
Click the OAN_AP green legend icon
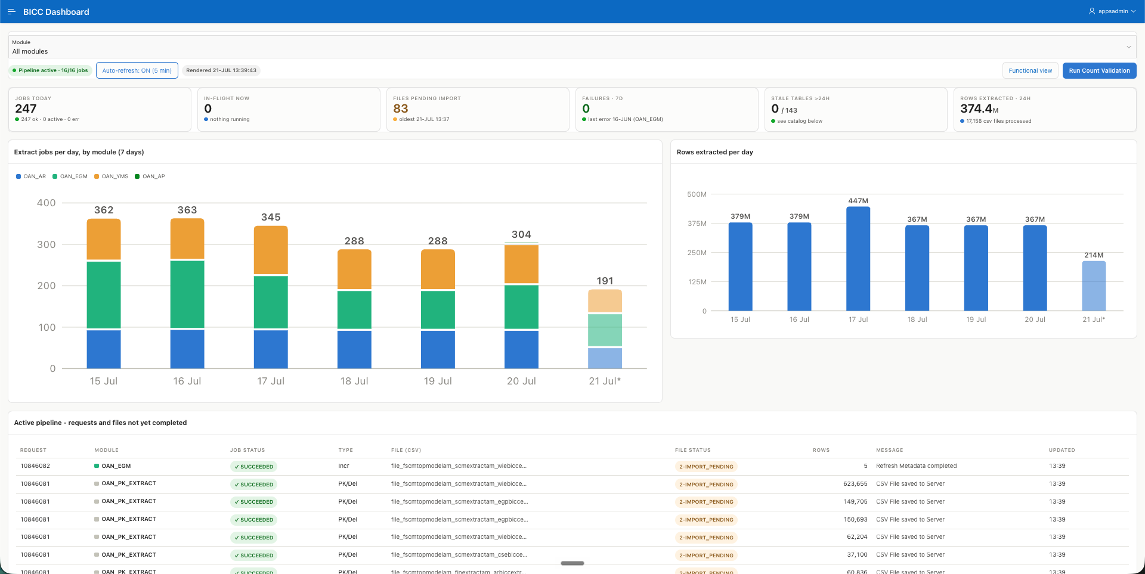[x=137, y=176]
